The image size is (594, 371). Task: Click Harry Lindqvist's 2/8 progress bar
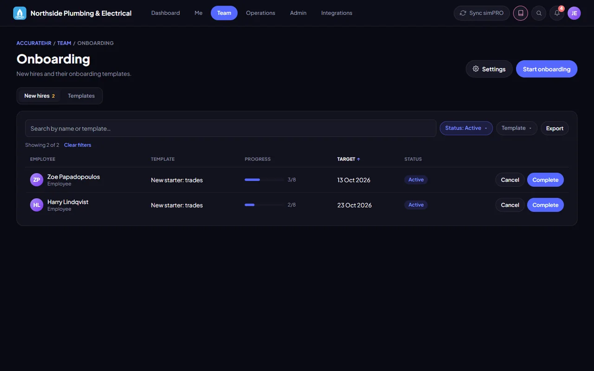(x=264, y=205)
